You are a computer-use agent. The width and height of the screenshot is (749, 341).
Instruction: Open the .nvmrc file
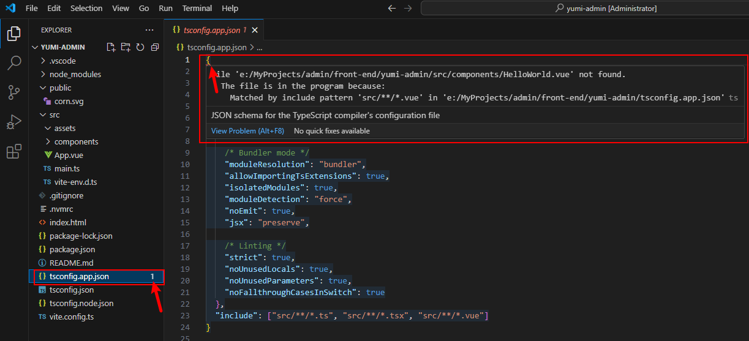(x=61, y=209)
